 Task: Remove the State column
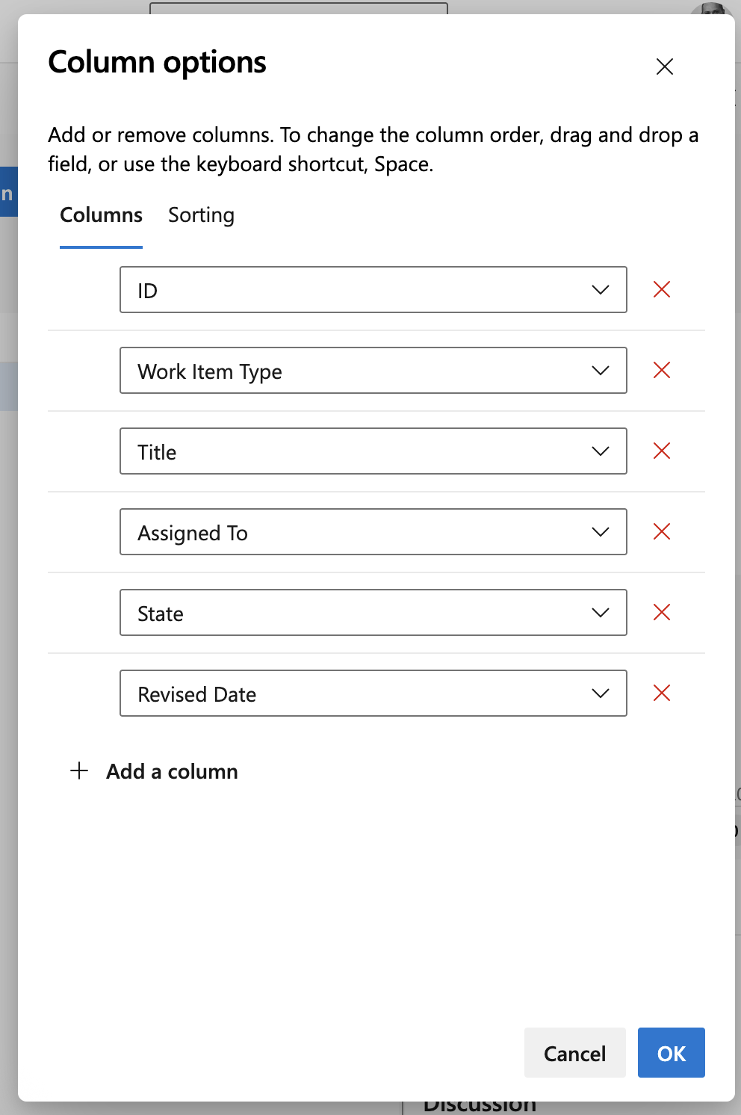(661, 612)
